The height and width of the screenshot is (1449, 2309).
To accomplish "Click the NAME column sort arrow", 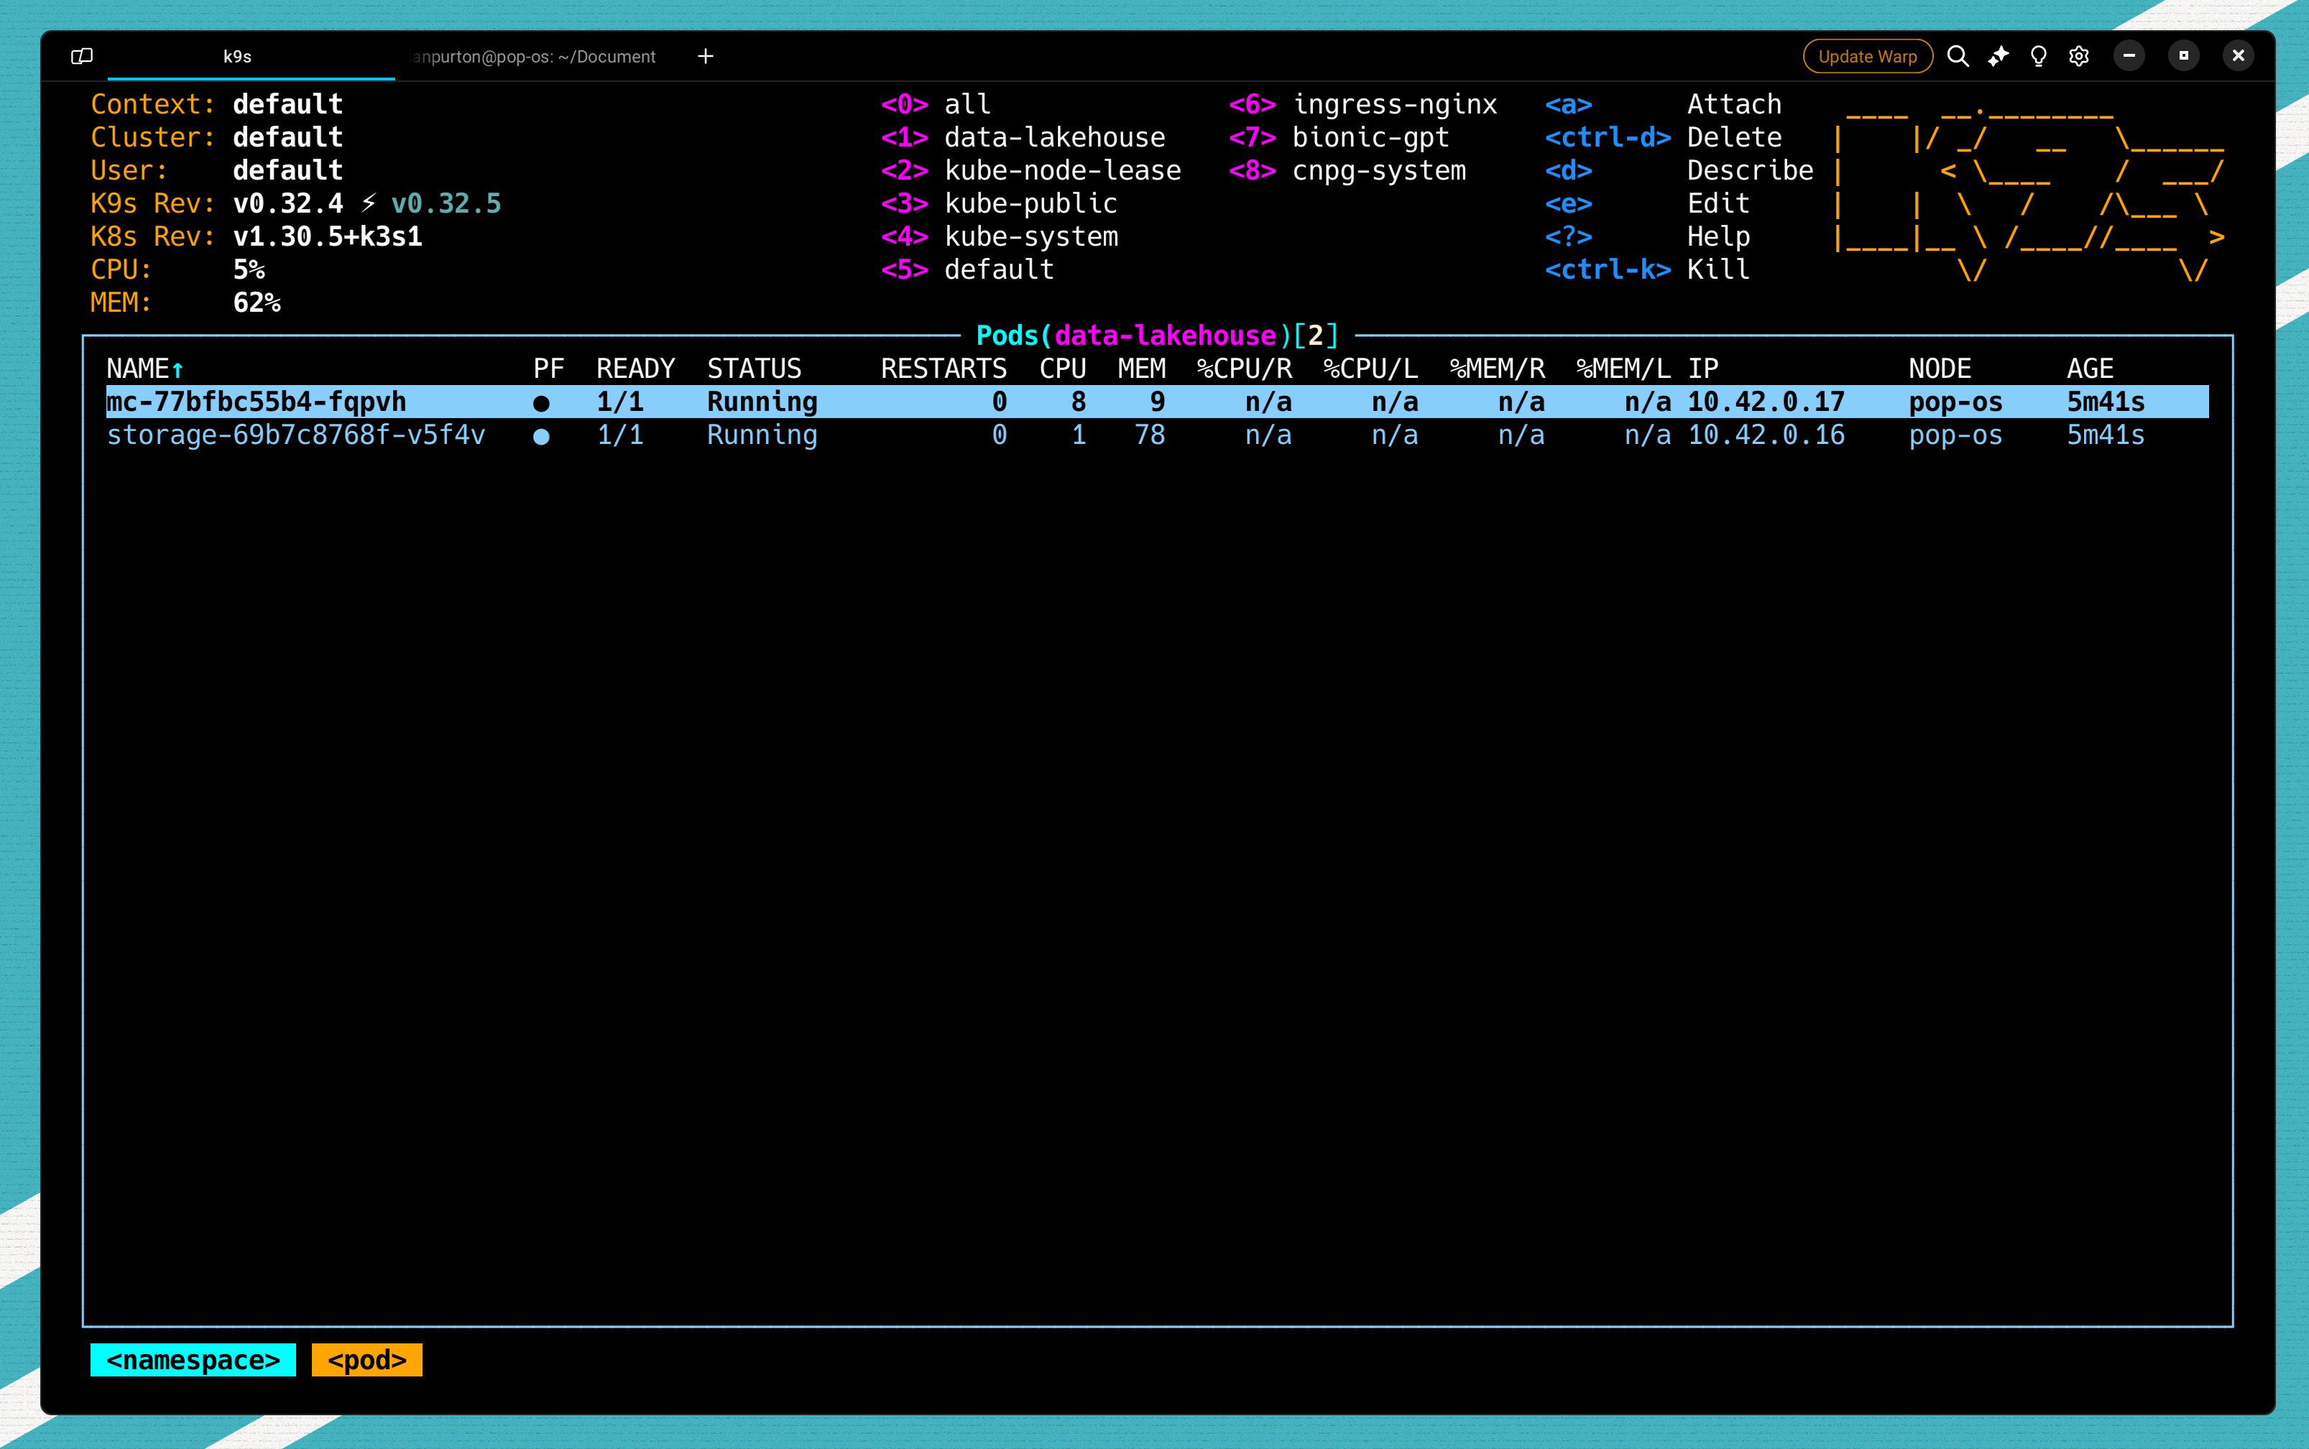I will coord(178,370).
